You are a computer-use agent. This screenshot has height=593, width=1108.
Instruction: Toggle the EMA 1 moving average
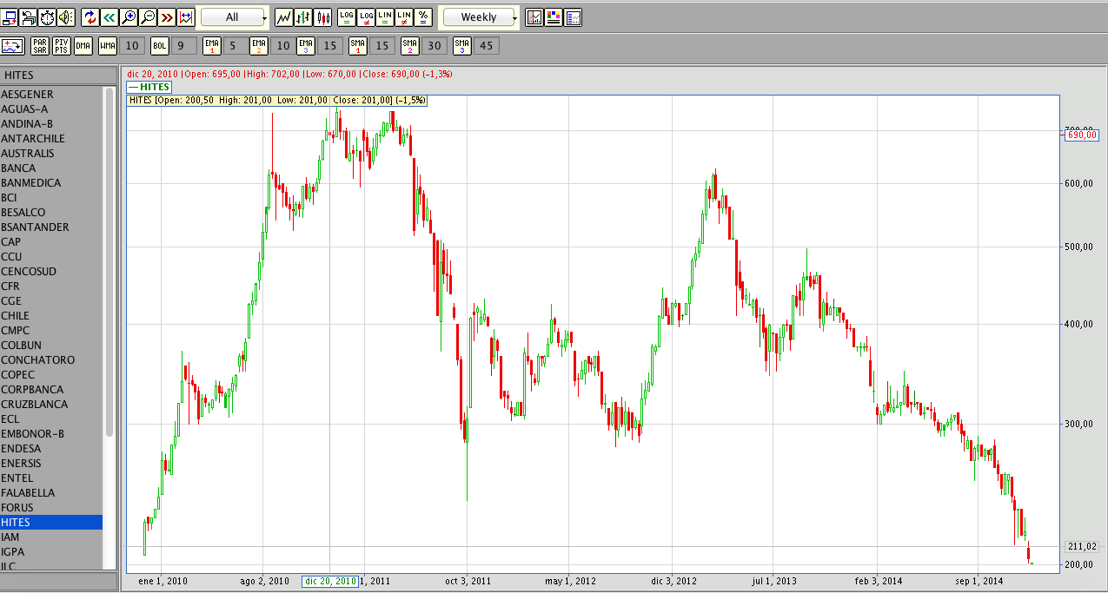point(212,46)
